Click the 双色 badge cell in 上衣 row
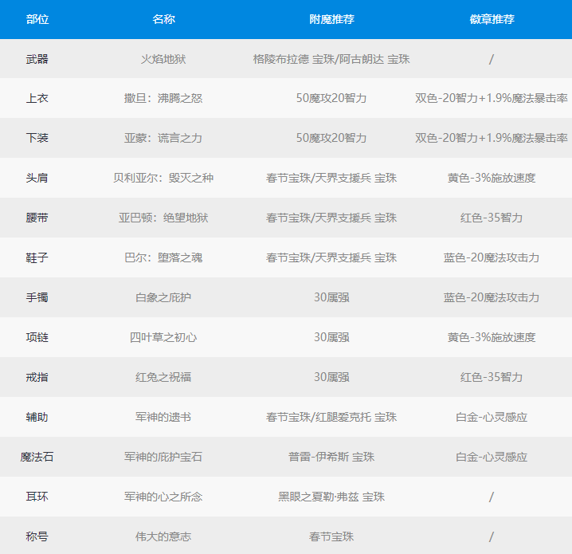 pyautogui.click(x=492, y=98)
